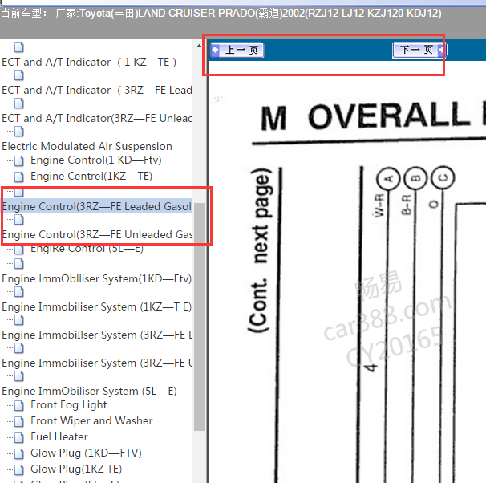The image size is (486, 483).
Task: Open Front Fog Light diagram
Action: click(x=69, y=405)
